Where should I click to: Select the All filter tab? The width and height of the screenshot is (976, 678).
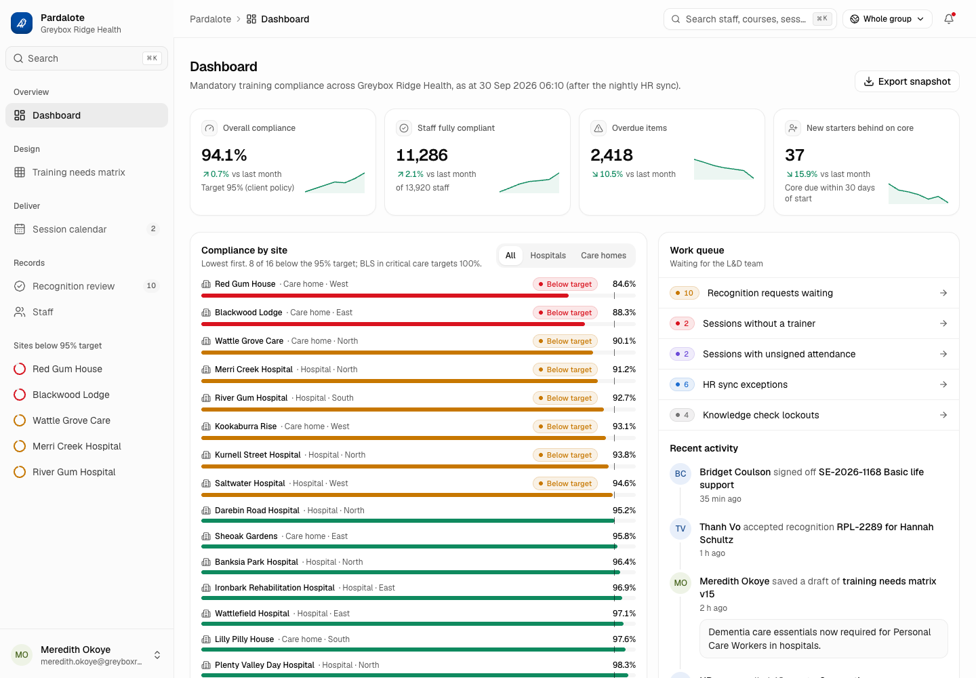(510, 256)
